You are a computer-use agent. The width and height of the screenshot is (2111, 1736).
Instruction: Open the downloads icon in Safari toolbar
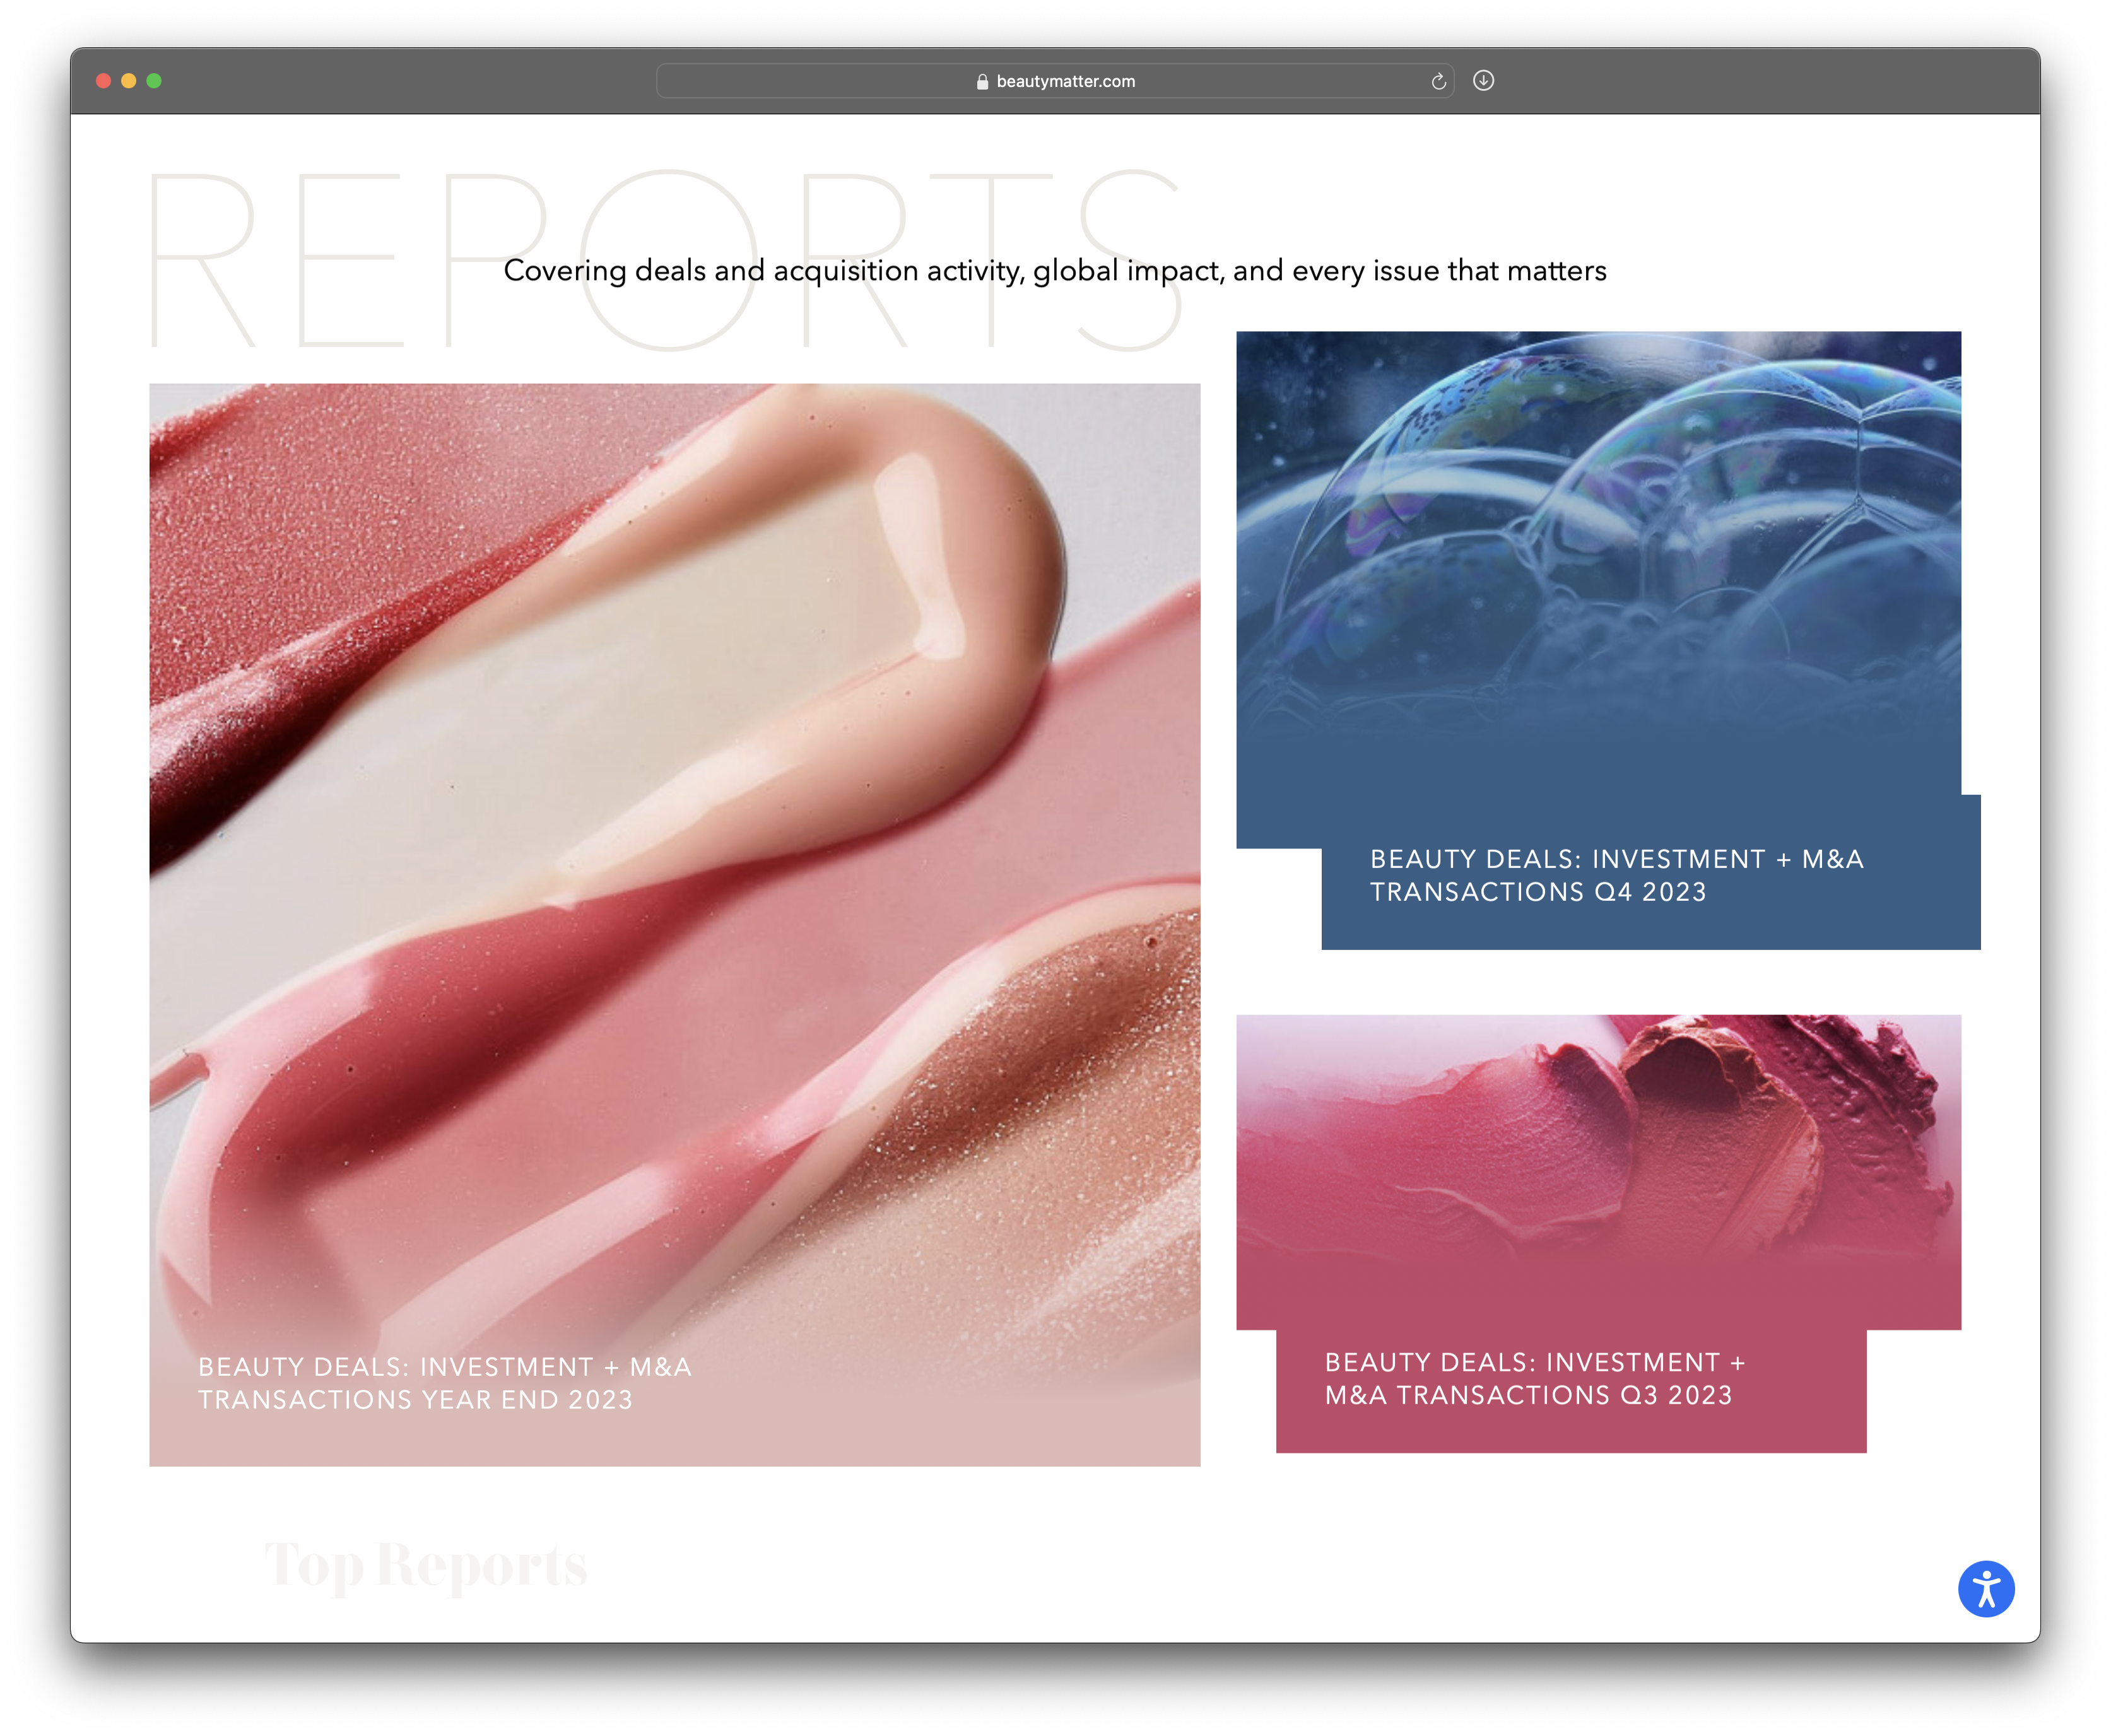pyautogui.click(x=1483, y=80)
